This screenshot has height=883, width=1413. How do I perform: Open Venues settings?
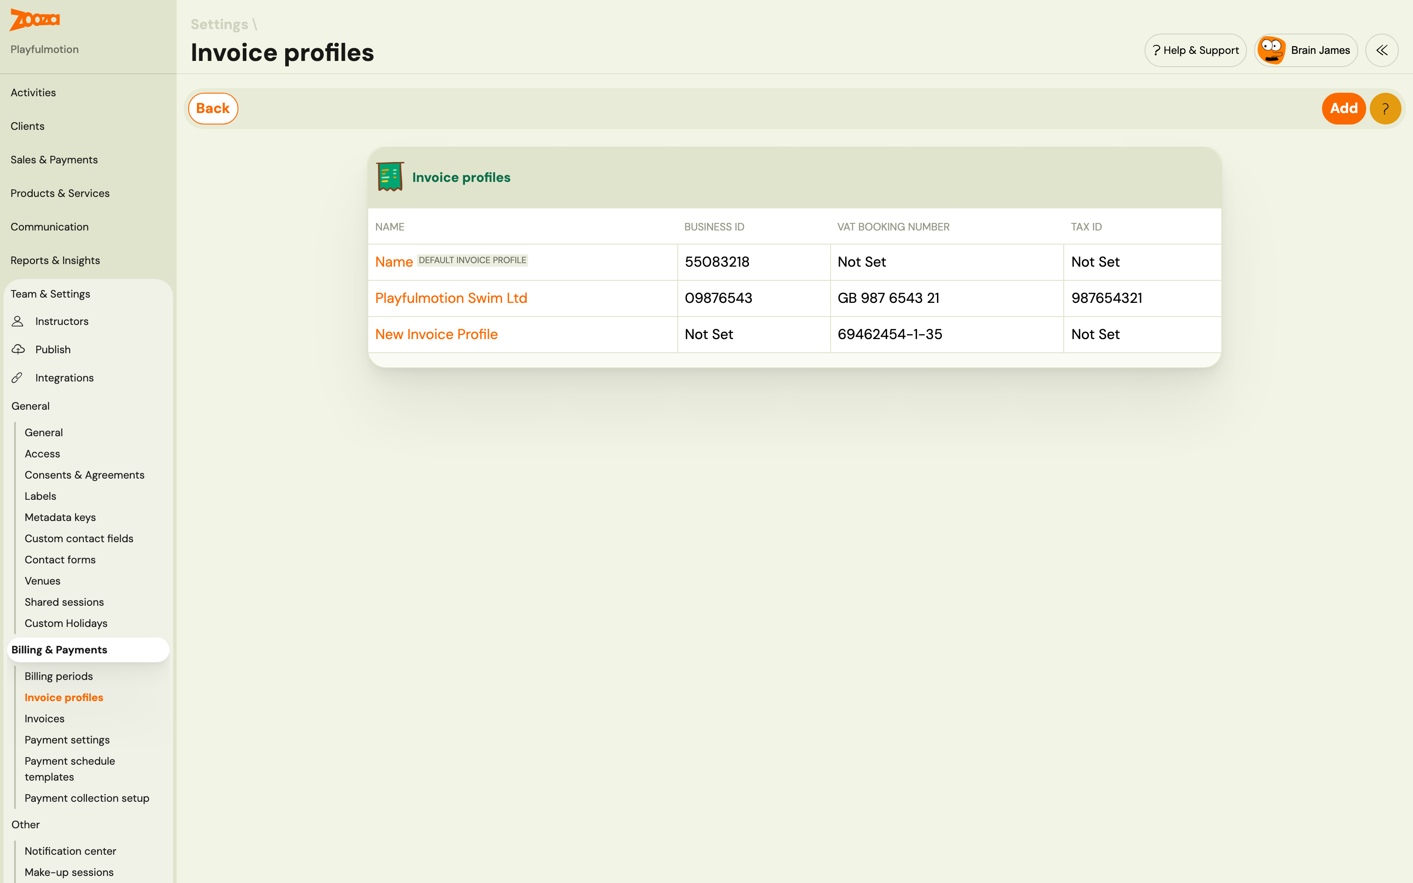pyautogui.click(x=43, y=581)
